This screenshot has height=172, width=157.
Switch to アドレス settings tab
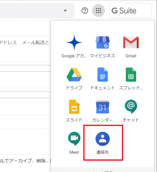[x=8, y=43]
